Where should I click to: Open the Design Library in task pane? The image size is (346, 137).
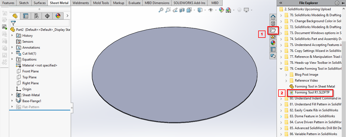273,24
